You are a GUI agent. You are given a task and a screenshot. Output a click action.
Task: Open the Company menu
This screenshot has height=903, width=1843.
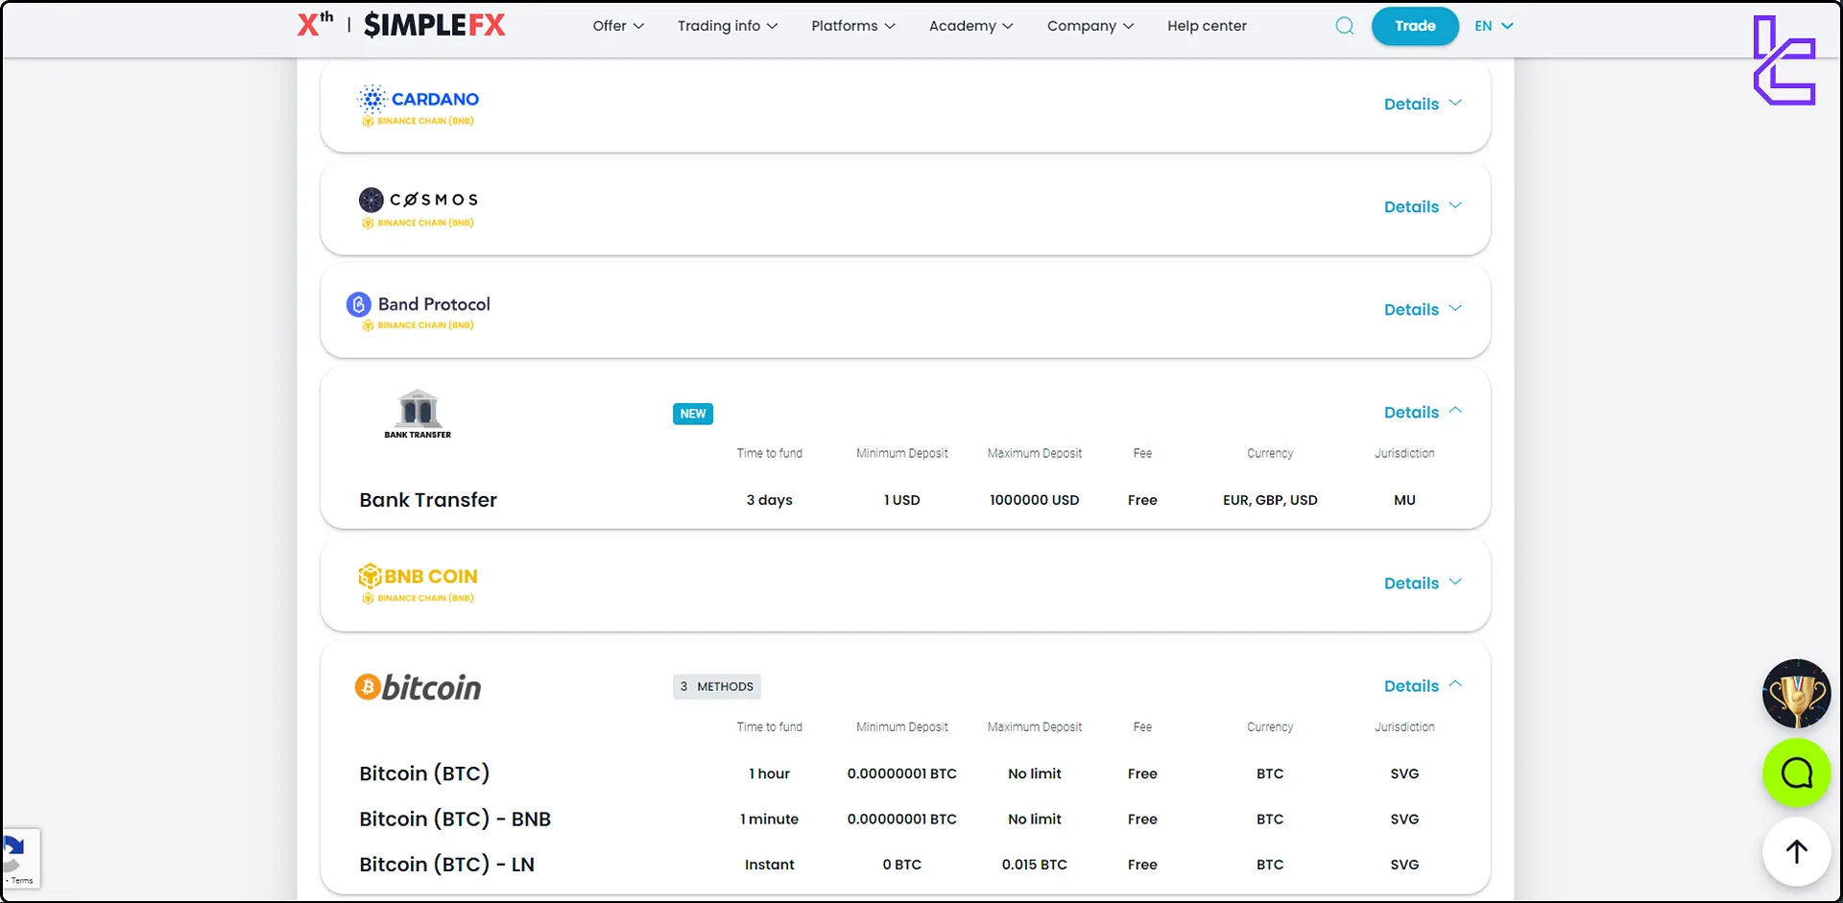point(1090,26)
